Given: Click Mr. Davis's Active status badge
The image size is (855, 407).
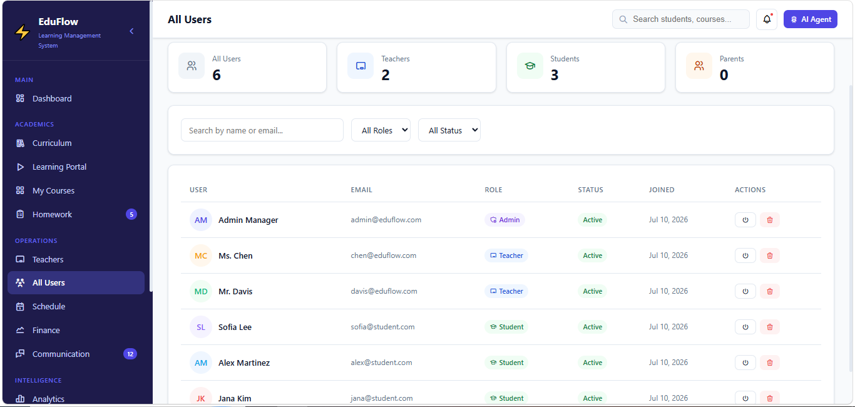Looking at the screenshot, I should tap(592, 291).
